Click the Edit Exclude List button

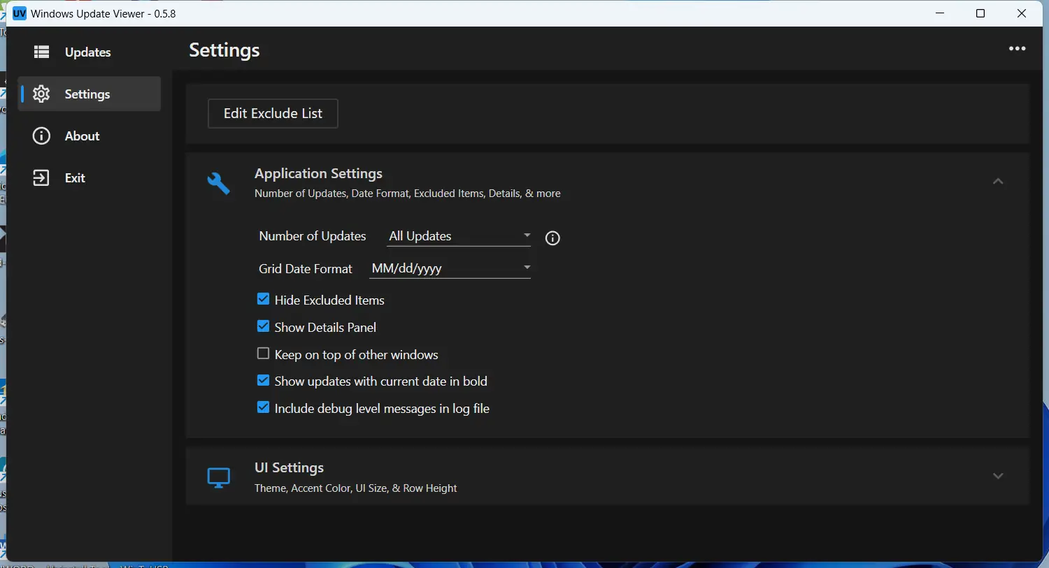[273, 114]
